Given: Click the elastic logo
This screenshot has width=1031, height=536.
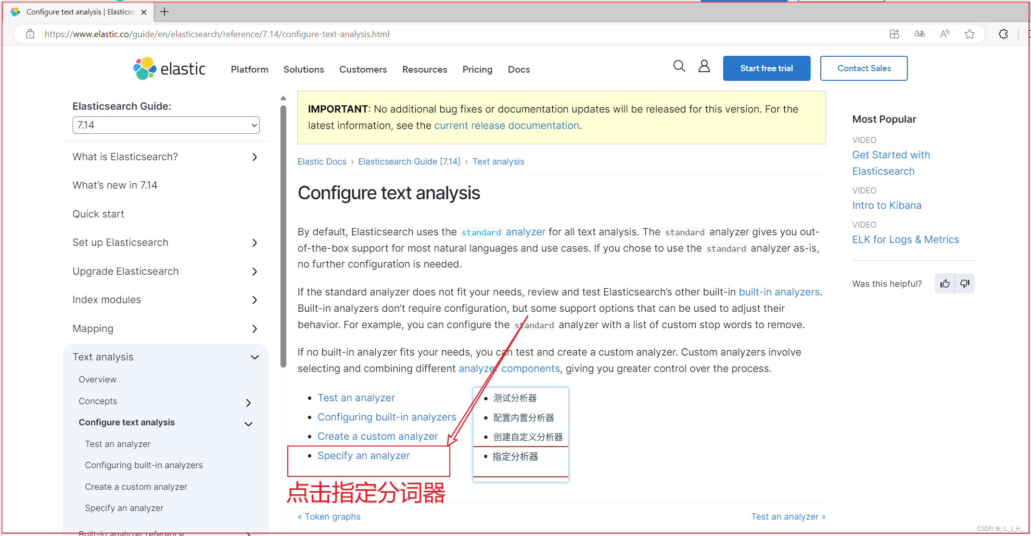Looking at the screenshot, I should (169, 69).
